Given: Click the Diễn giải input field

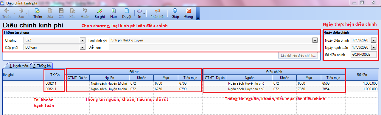Looking at the screenshot, I should (x=213, y=47).
